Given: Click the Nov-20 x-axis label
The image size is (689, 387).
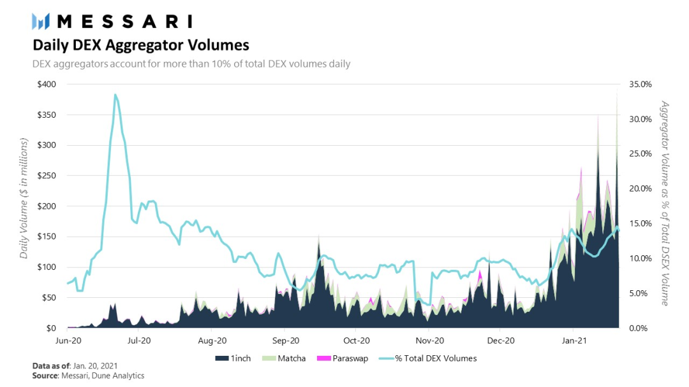Looking at the screenshot, I should (x=430, y=341).
